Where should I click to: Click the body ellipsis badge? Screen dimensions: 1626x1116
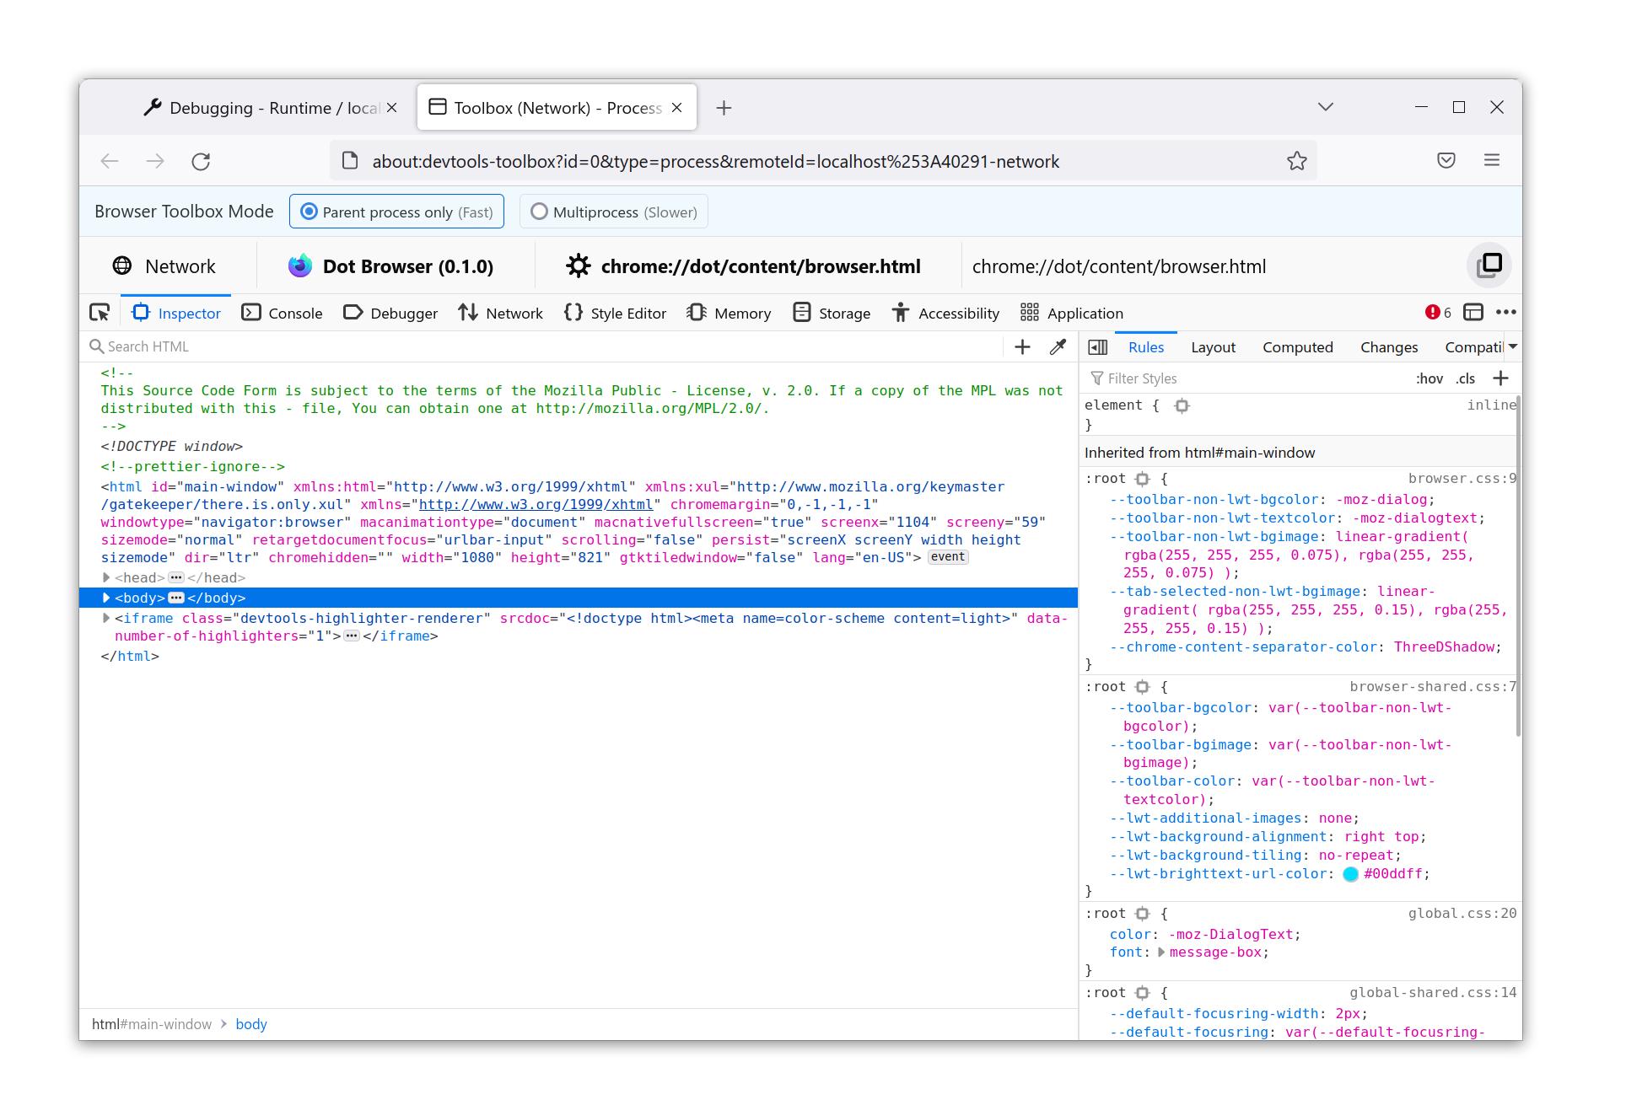pos(176,598)
